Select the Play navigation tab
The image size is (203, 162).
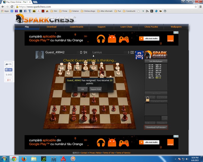tap(27, 27)
